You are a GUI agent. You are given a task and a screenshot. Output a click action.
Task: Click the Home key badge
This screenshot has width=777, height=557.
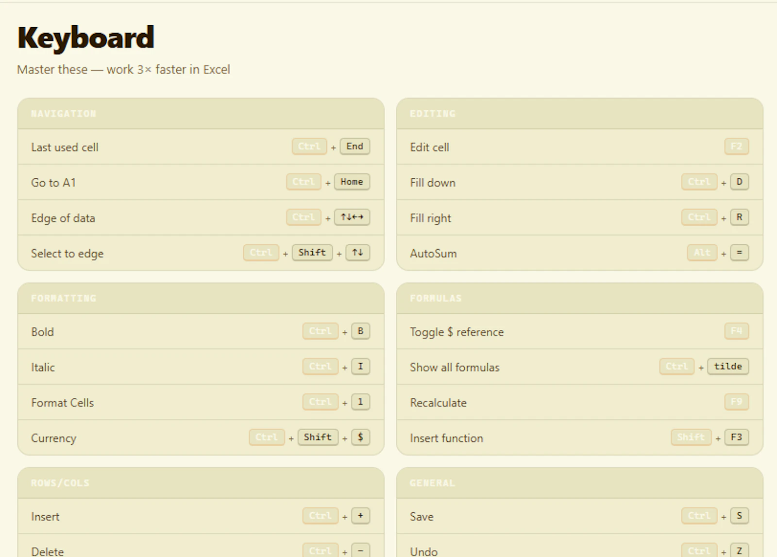point(352,182)
